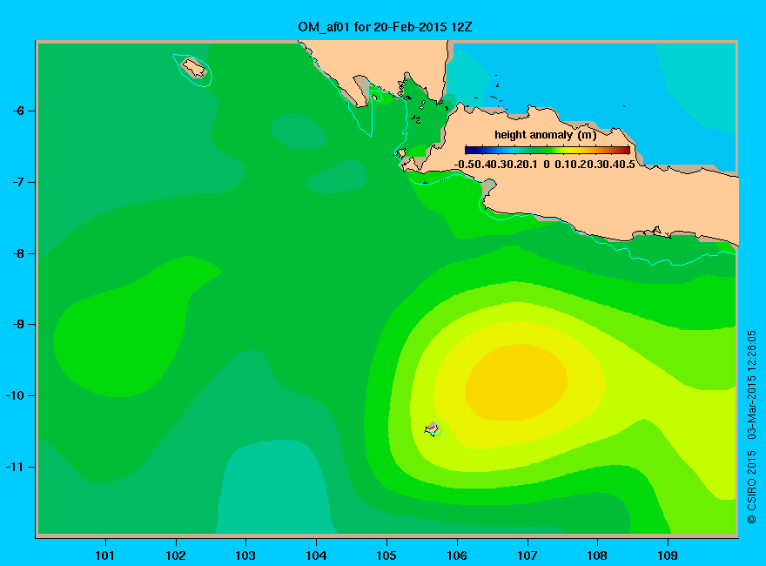The width and height of the screenshot is (766, 566).
Task: Click longitude label 104
Action: click(x=316, y=556)
